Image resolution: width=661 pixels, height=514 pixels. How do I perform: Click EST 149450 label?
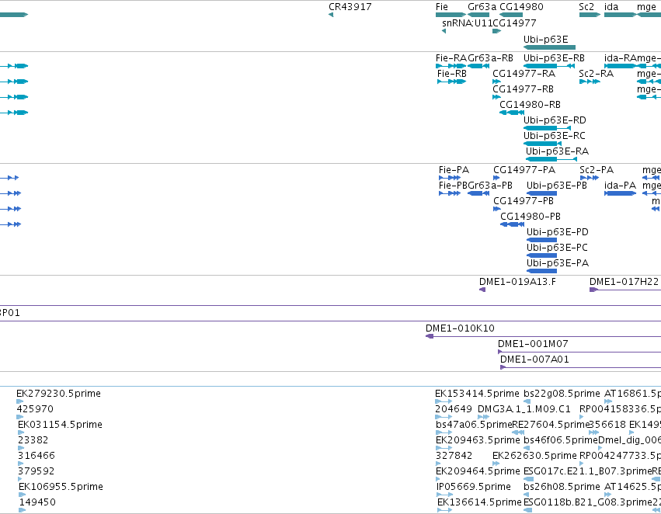(37, 502)
